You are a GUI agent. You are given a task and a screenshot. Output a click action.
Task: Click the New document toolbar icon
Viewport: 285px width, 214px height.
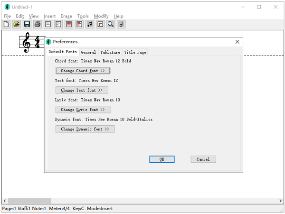pos(7,24)
